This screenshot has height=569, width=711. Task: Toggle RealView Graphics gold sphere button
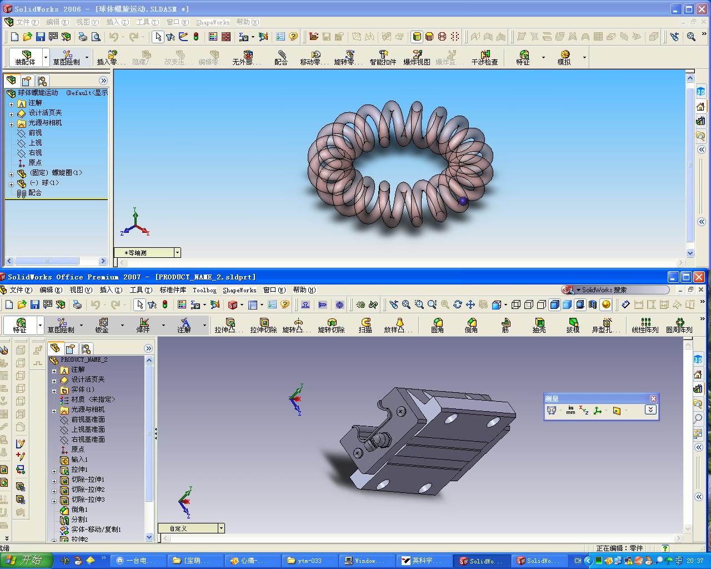click(x=605, y=305)
